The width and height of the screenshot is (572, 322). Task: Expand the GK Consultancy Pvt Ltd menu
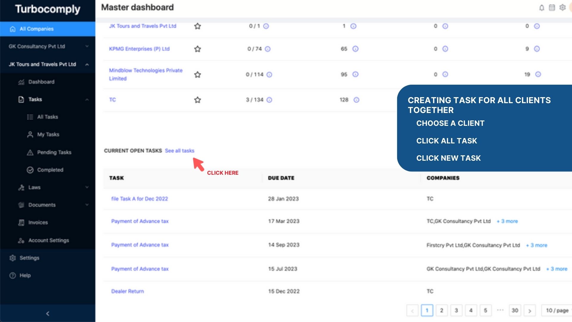87,47
